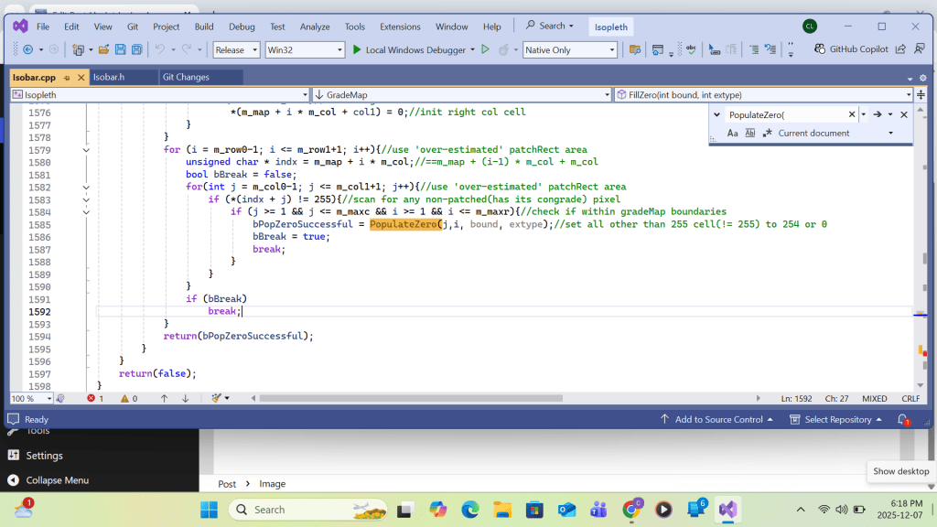Collapse the for loop at line 1579
Viewport: 937px width, 527px height.
pos(86,149)
